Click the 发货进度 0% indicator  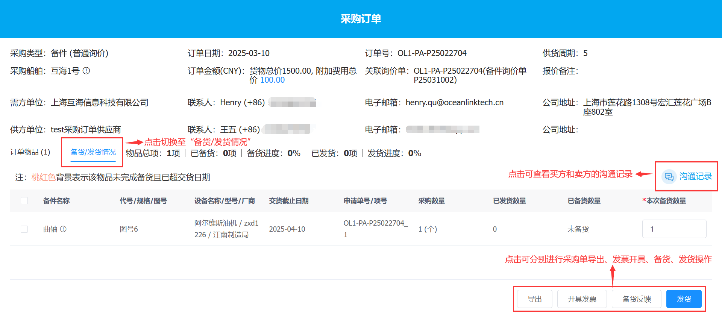click(x=394, y=153)
